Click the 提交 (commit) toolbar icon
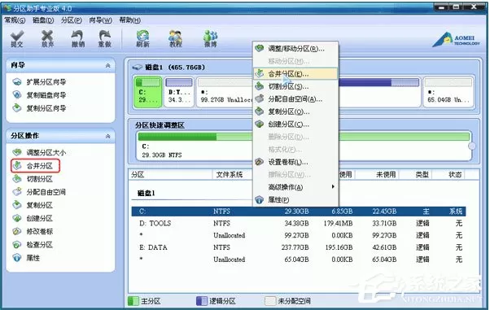Viewport: 490px width, 310px height. pyautogui.click(x=17, y=39)
